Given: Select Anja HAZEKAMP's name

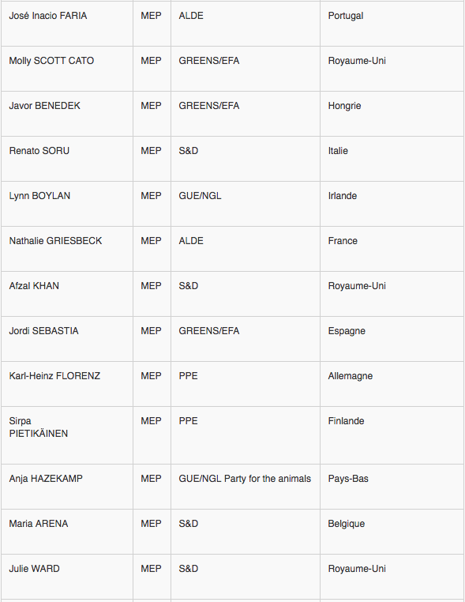Looking at the screenshot, I should (x=46, y=479).
